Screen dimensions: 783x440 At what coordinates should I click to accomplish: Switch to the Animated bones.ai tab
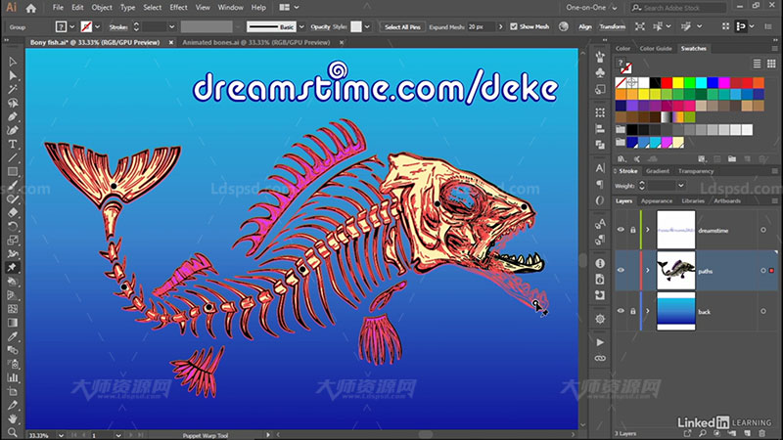[x=256, y=42]
